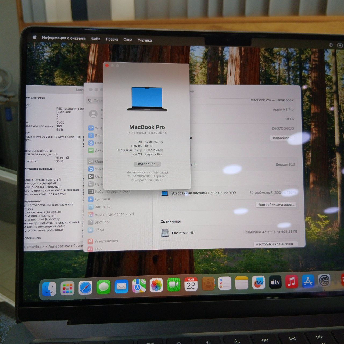Click the MacBook Pro image in About window

point(147,99)
